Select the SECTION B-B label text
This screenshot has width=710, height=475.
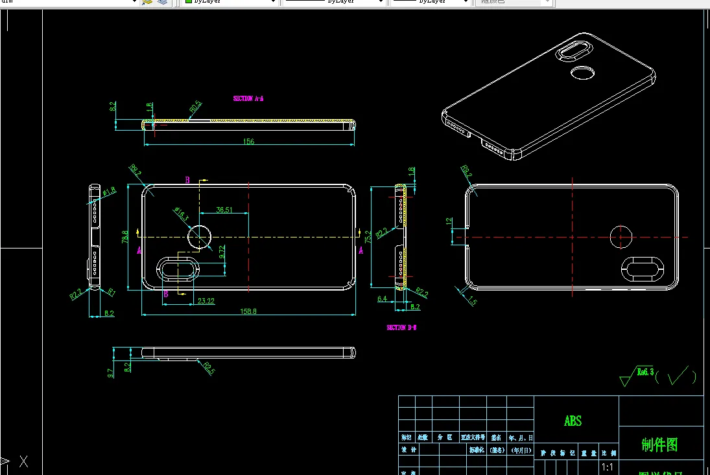pos(401,327)
